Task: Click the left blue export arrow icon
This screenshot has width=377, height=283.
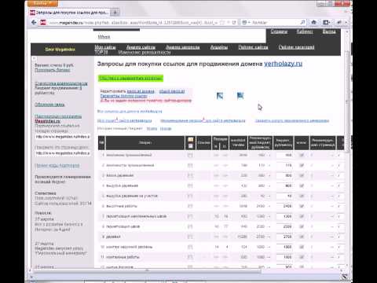Action: pos(220,96)
